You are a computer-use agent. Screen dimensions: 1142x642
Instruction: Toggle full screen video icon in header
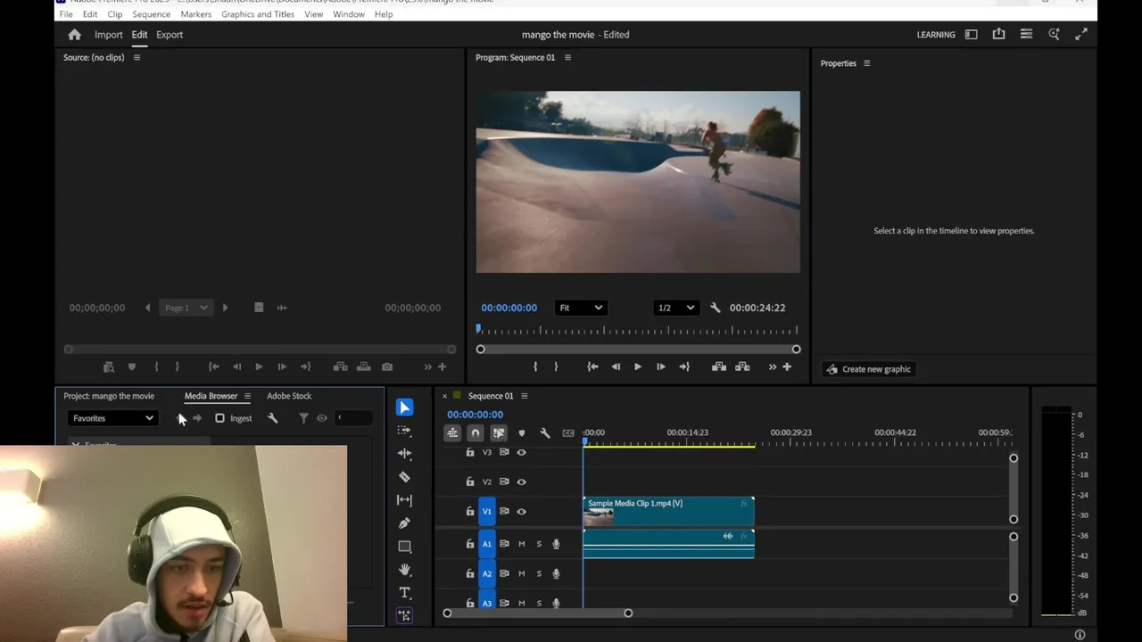(x=1081, y=34)
